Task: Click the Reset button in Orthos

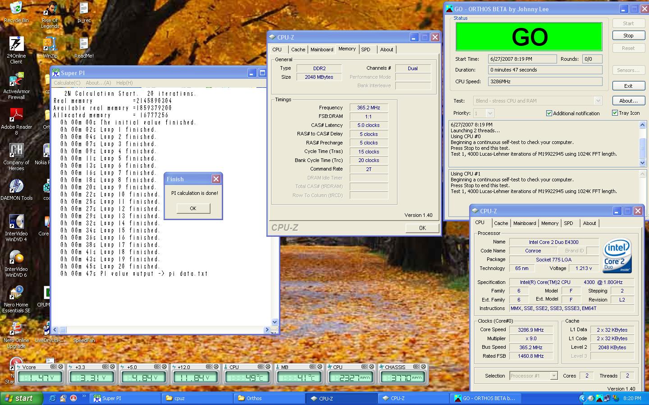Action: pyautogui.click(x=628, y=48)
